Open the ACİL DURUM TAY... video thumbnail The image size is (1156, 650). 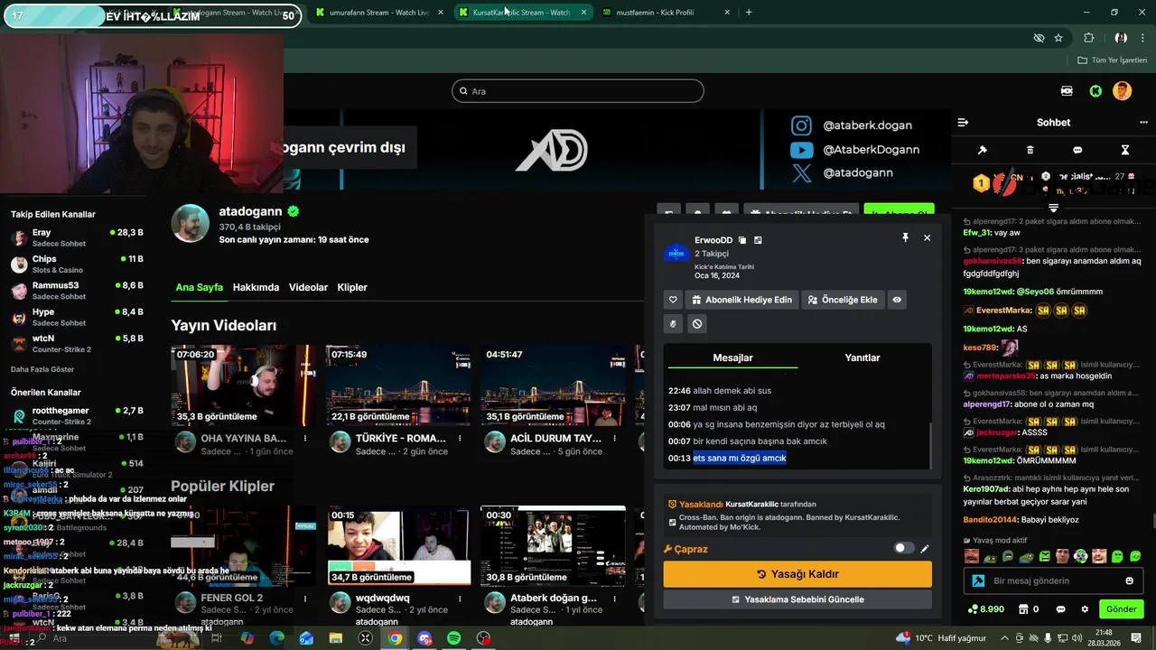[553, 385]
